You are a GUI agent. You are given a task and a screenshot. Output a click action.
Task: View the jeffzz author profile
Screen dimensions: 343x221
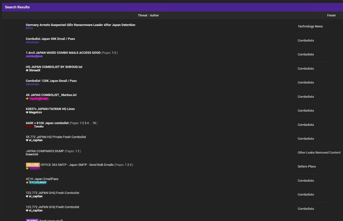[x=29, y=28]
